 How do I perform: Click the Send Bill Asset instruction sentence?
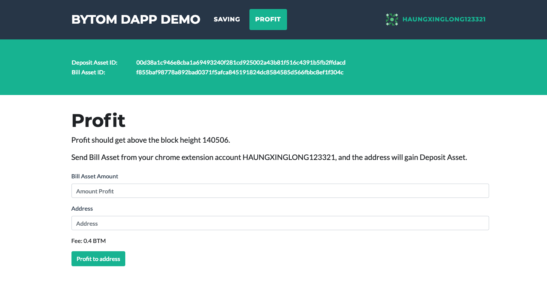point(269,157)
